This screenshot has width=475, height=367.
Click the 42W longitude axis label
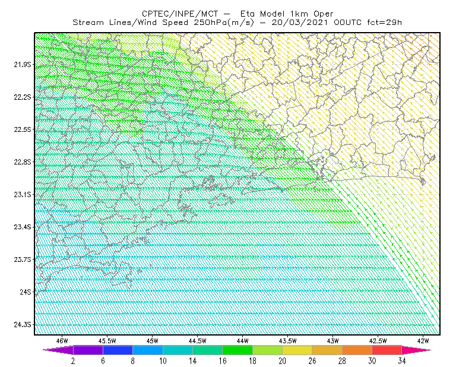[x=423, y=341]
